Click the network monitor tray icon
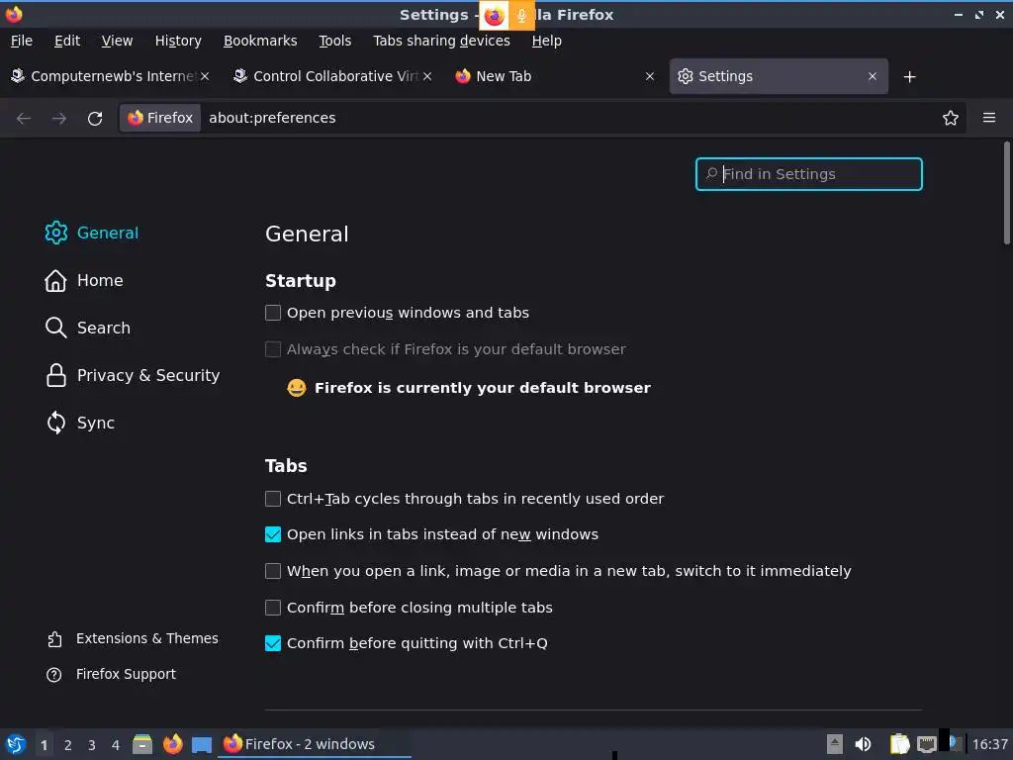The height and width of the screenshot is (760, 1013). pyautogui.click(x=926, y=744)
